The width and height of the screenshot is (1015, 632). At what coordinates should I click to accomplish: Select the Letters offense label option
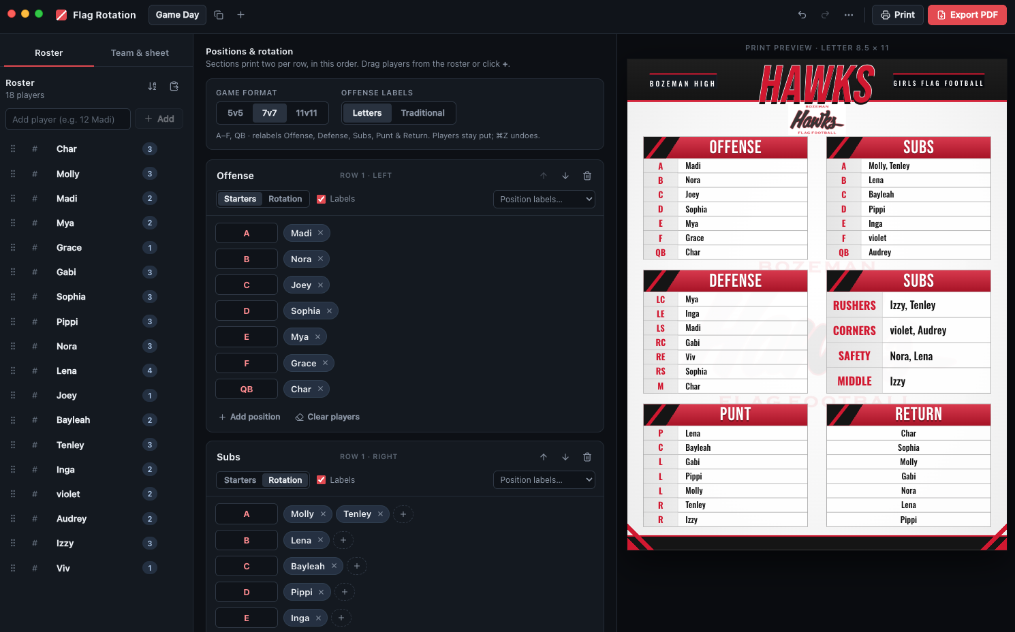[x=367, y=113]
